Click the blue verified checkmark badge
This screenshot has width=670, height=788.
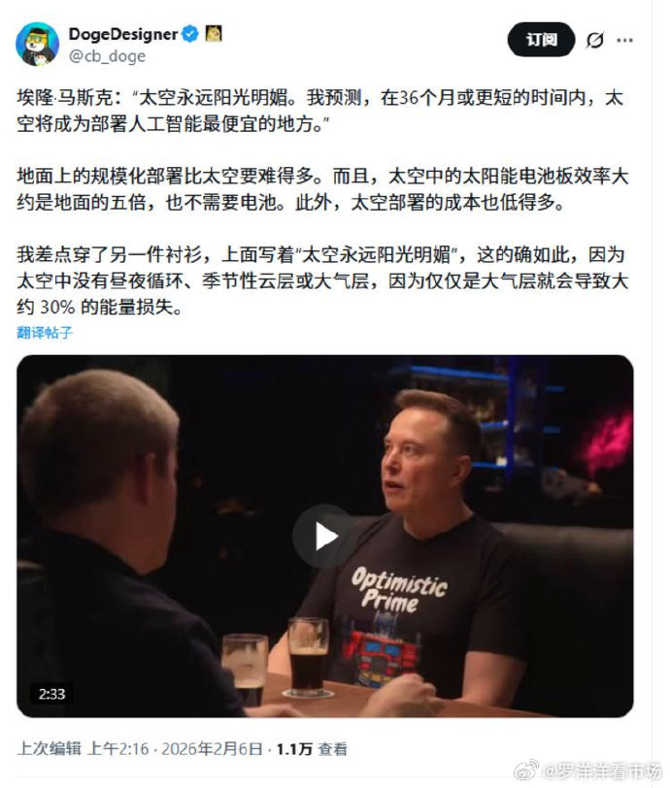(x=190, y=34)
